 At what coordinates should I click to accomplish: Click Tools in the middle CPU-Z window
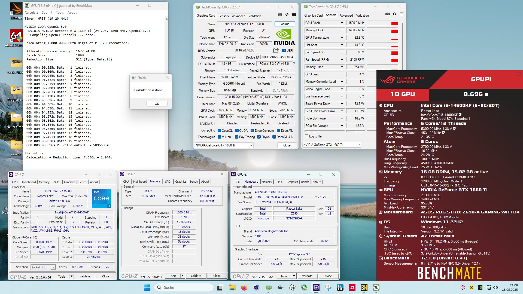(x=173, y=276)
